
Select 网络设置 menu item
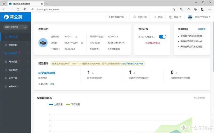pos(16,62)
